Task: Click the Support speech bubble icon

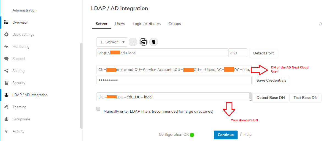Action: (6, 59)
